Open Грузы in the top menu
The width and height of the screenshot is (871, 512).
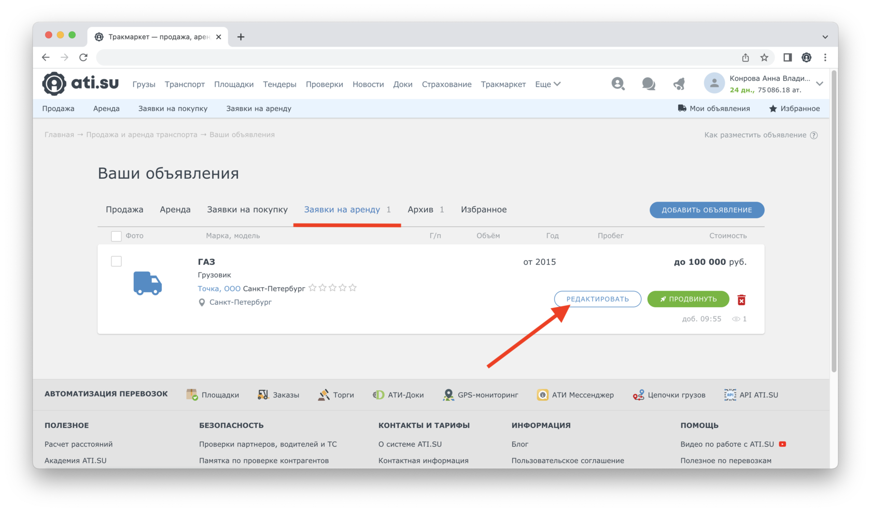pos(144,84)
